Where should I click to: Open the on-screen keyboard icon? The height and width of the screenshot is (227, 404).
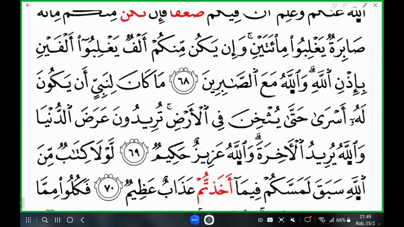(x=270, y=220)
